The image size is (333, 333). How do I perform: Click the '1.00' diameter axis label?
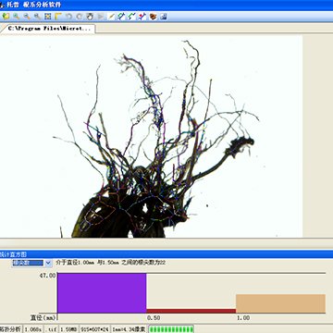coord(242,318)
